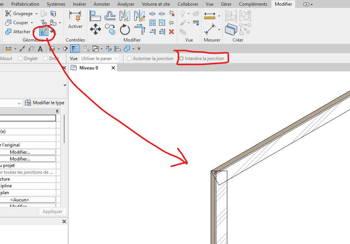Click Trim/Extend to Corner tool

coord(140,29)
